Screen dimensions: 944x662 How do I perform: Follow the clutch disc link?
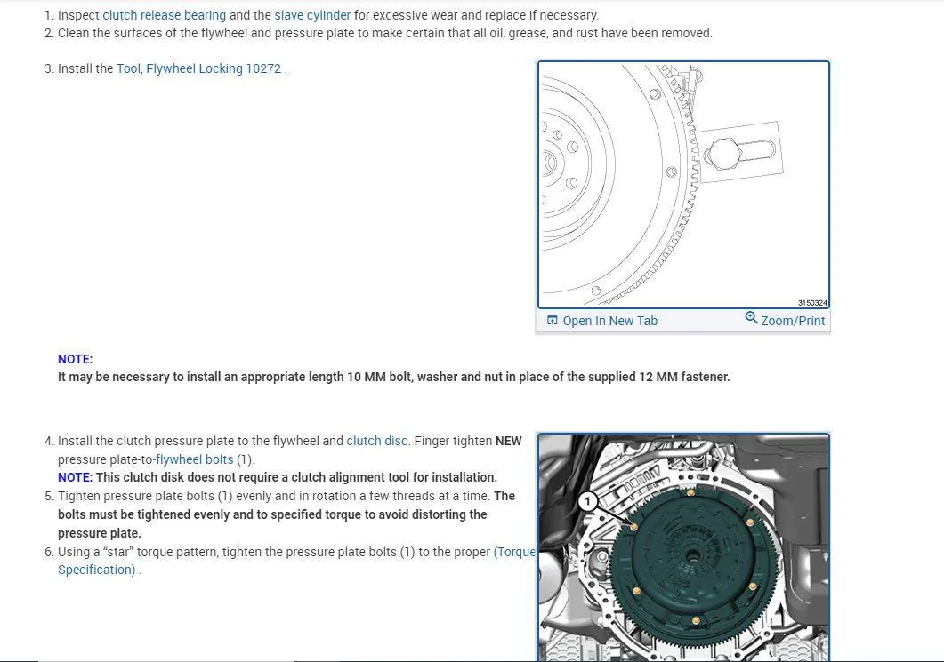coord(377,441)
